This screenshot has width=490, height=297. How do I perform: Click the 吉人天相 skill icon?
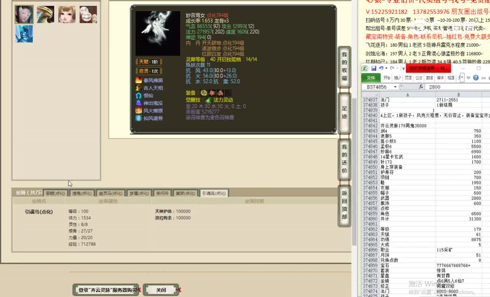point(139,88)
